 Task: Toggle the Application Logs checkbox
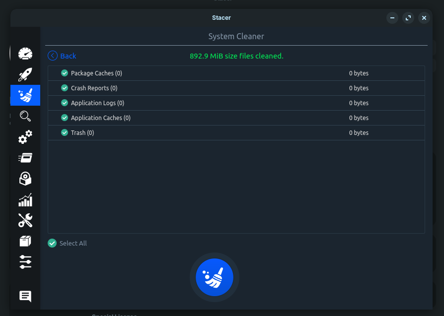65,103
